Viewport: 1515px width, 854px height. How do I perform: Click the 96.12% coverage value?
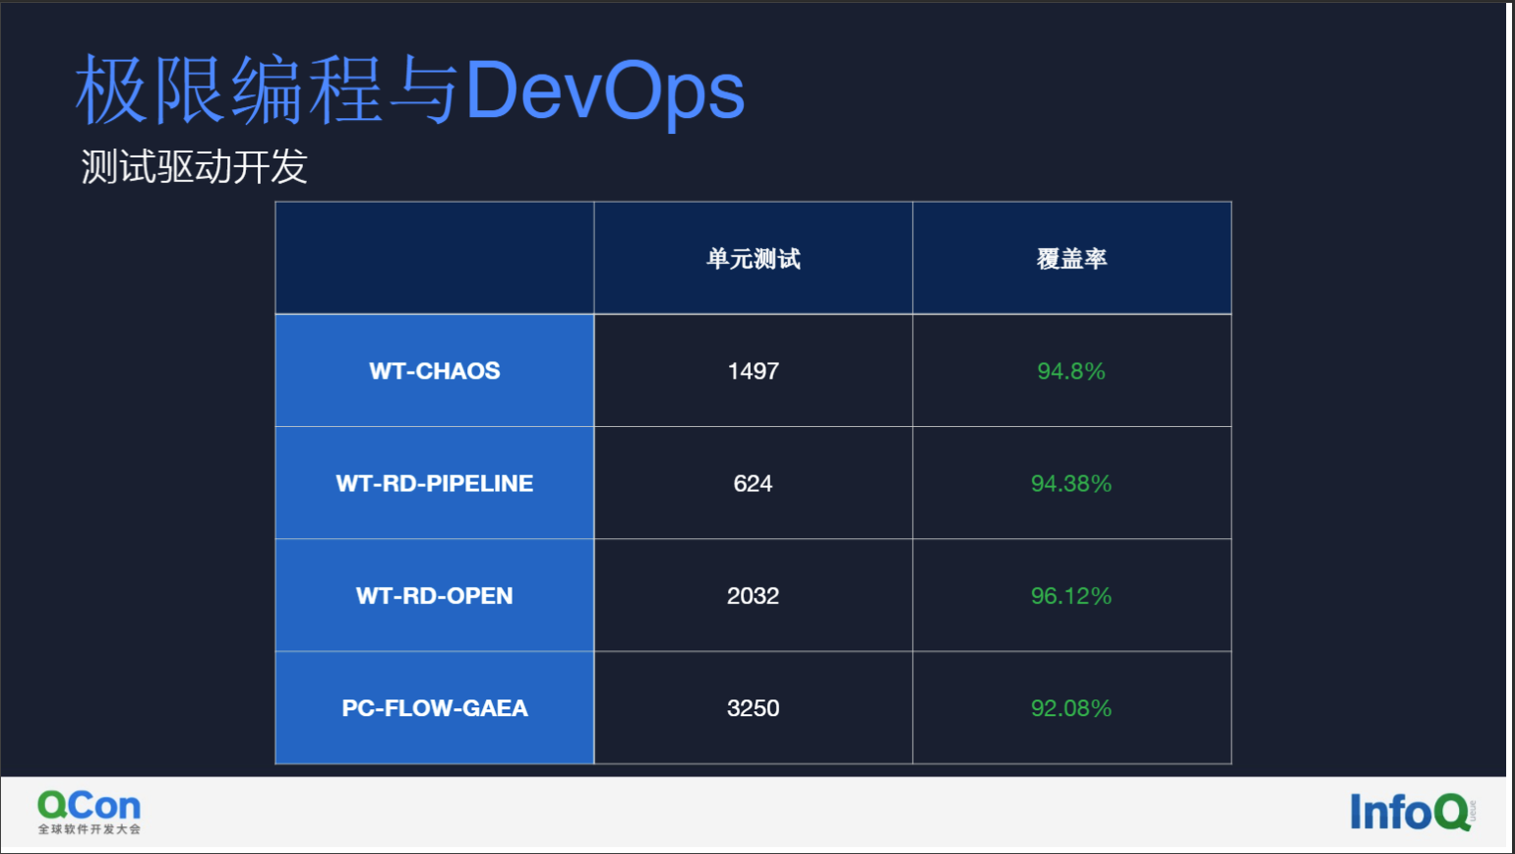[1071, 595]
